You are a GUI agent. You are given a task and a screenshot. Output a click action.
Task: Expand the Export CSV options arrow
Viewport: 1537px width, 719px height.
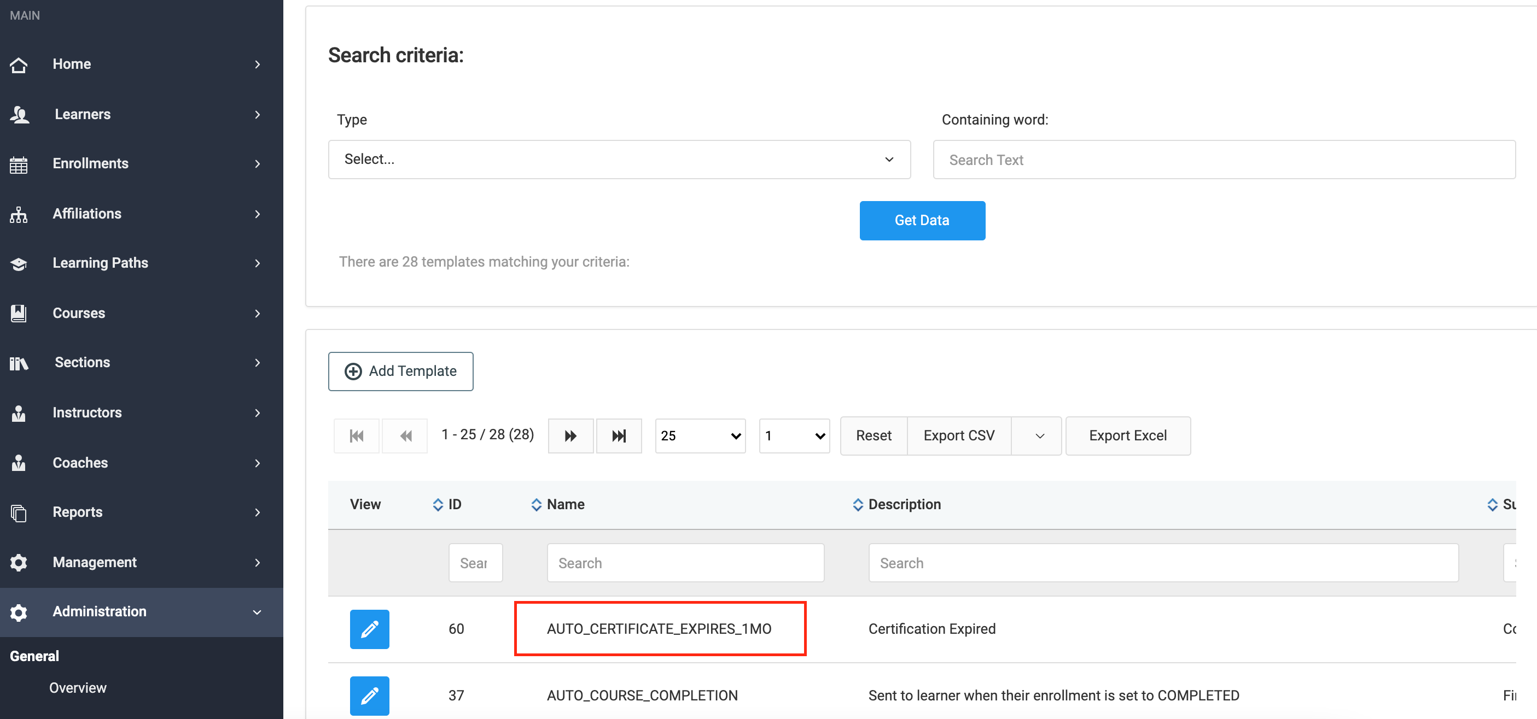1039,436
